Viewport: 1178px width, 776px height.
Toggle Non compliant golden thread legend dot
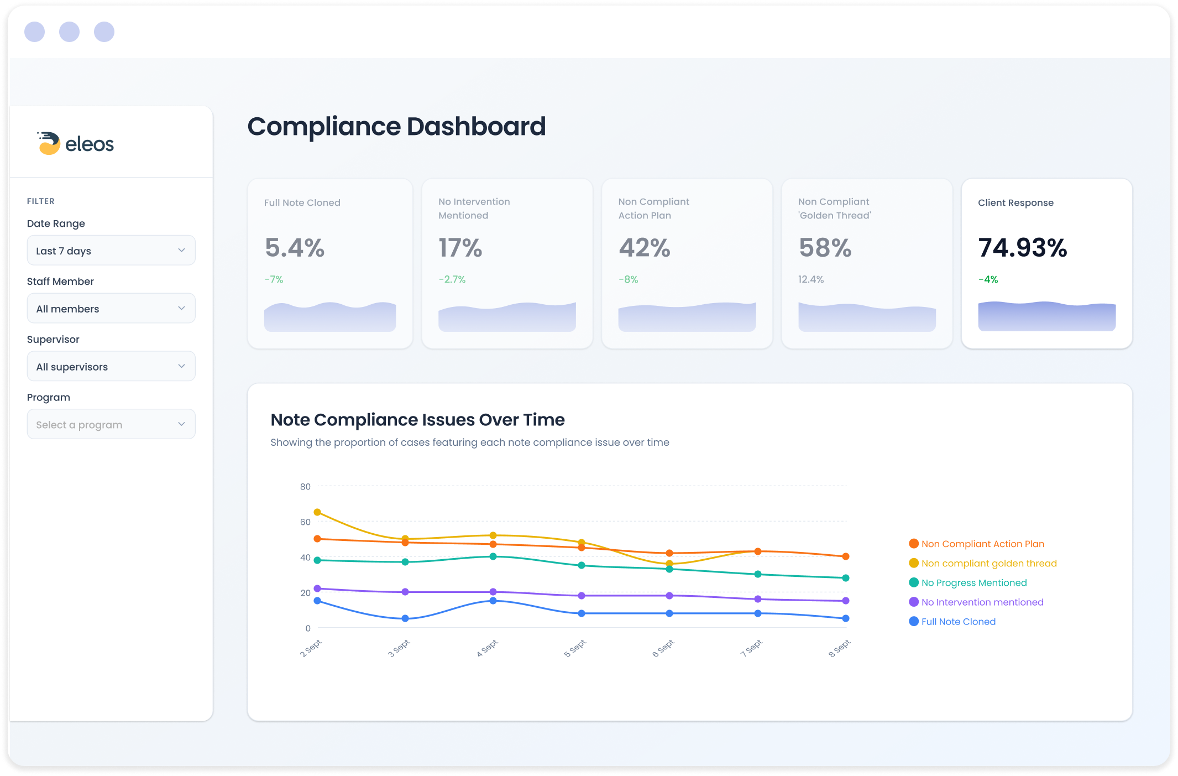[x=914, y=563]
